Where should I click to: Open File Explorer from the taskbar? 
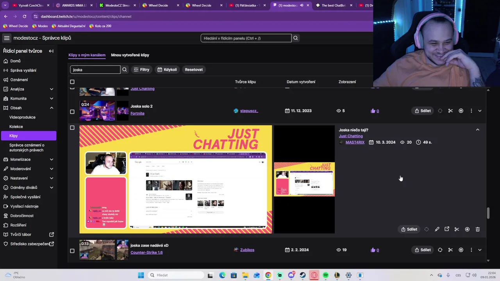tap(245, 275)
